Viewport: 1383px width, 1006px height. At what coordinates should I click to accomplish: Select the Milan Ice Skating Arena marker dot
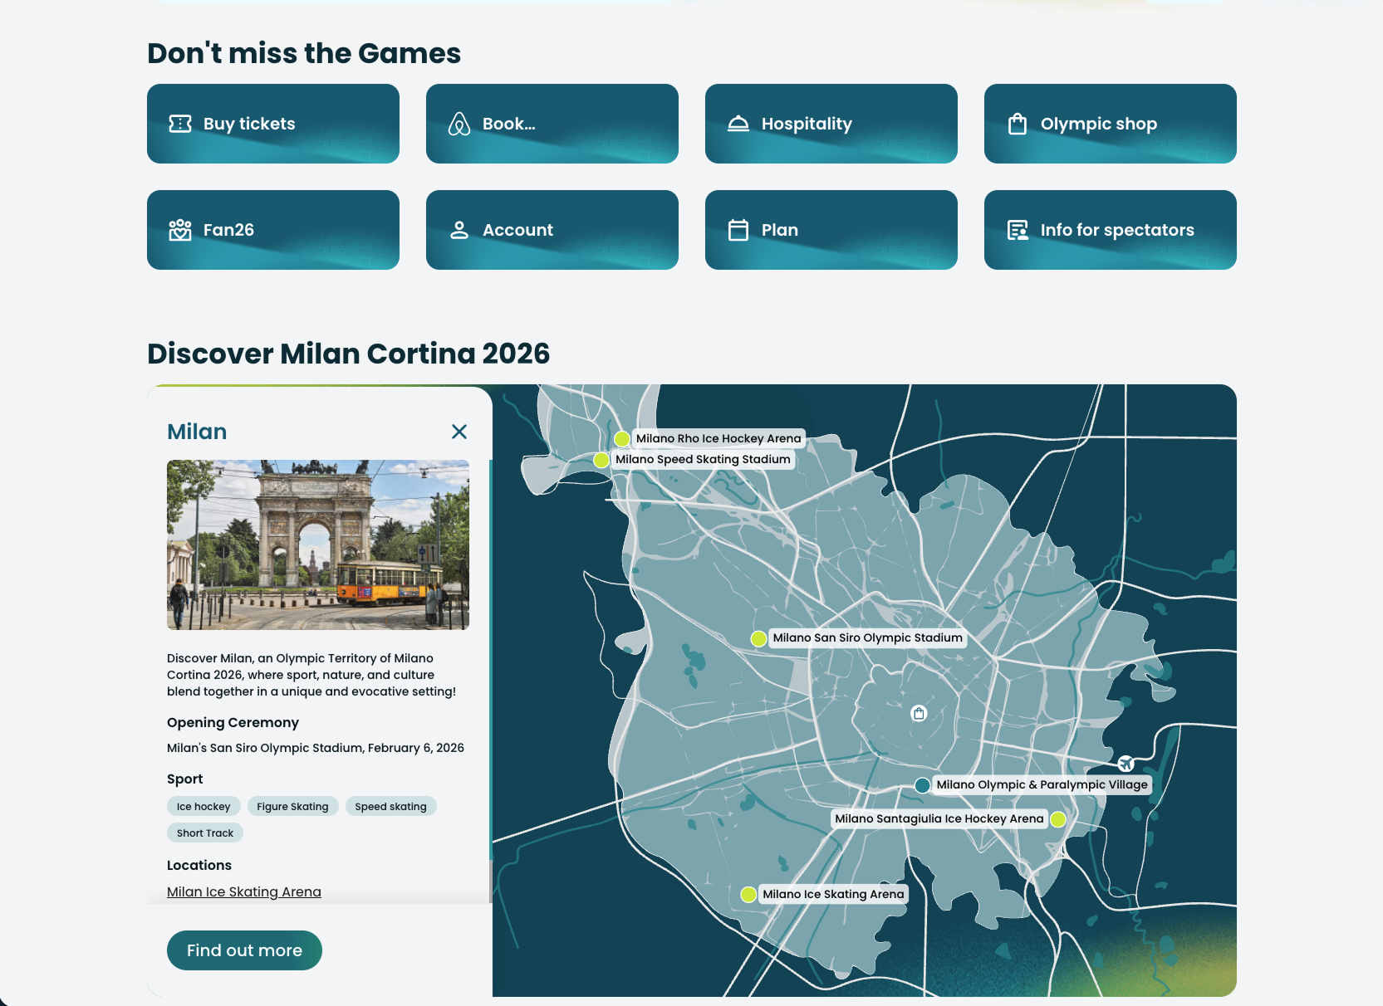point(748,894)
